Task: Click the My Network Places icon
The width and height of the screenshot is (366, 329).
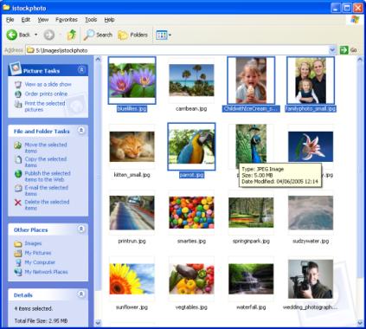Action: [18, 272]
